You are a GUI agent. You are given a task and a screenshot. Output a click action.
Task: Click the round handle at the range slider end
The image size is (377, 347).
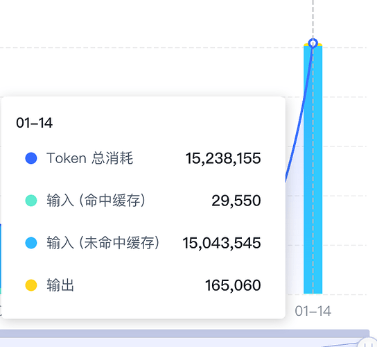(x=368, y=342)
